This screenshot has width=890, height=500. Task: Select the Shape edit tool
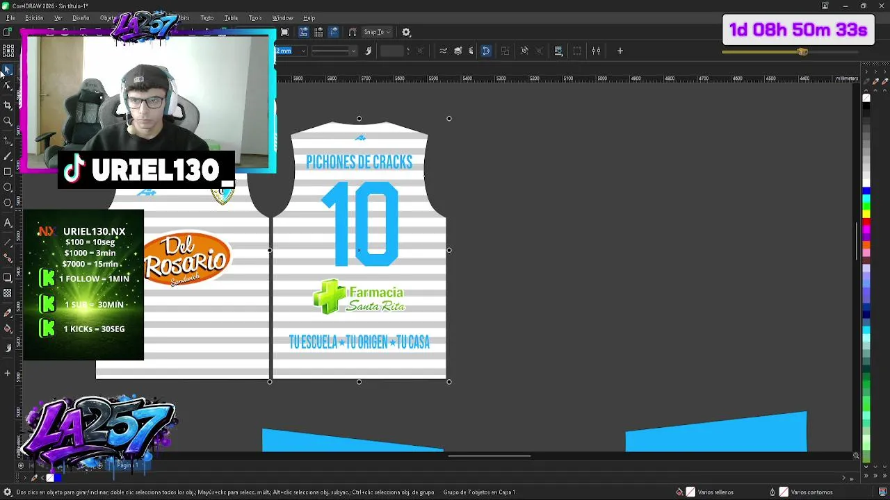8,86
